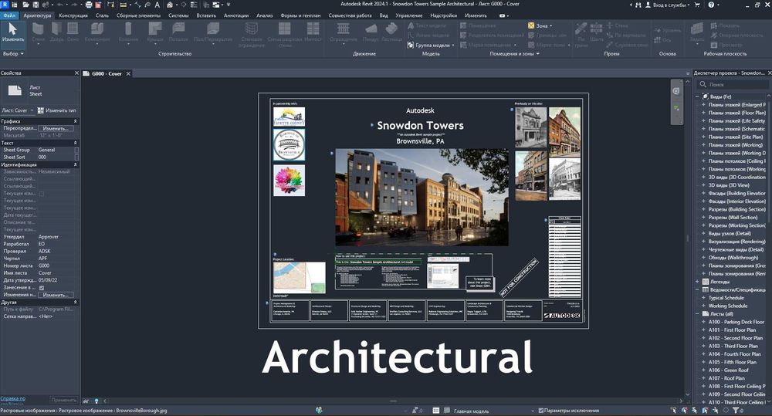This screenshot has height=416, width=772.
Task: Collapse the 'Графика' properties section
Action: pyautogui.click(x=76, y=121)
